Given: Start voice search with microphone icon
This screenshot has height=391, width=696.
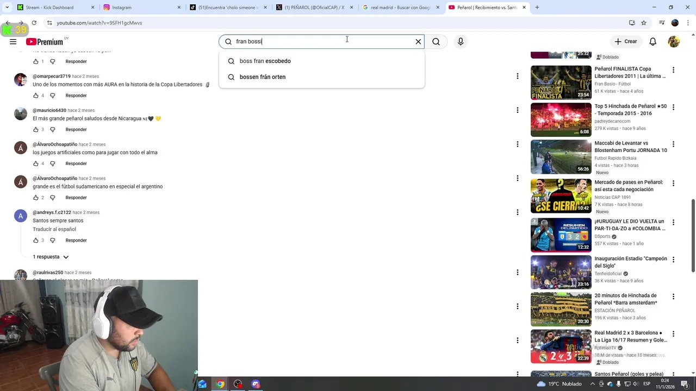Looking at the screenshot, I should tap(461, 42).
